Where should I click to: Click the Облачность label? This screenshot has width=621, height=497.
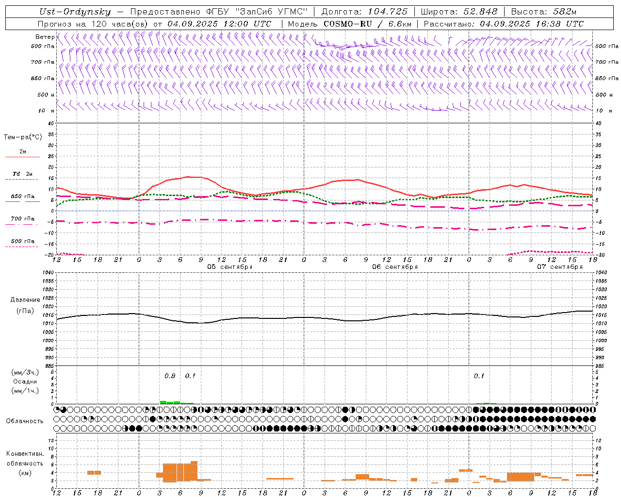[25, 421]
